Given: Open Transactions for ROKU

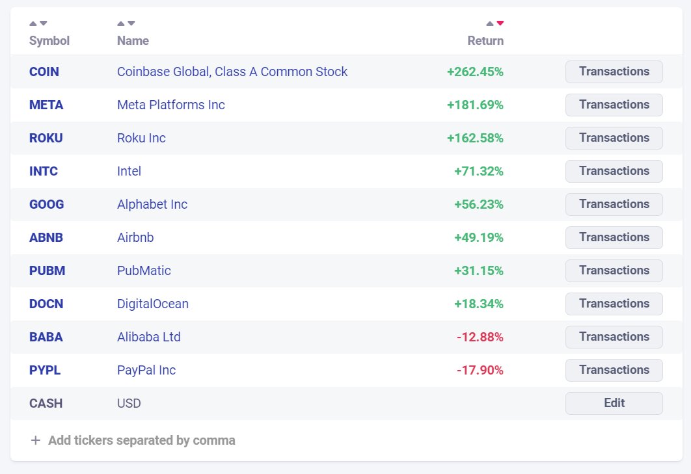Looking at the screenshot, I should pos(614,138).
